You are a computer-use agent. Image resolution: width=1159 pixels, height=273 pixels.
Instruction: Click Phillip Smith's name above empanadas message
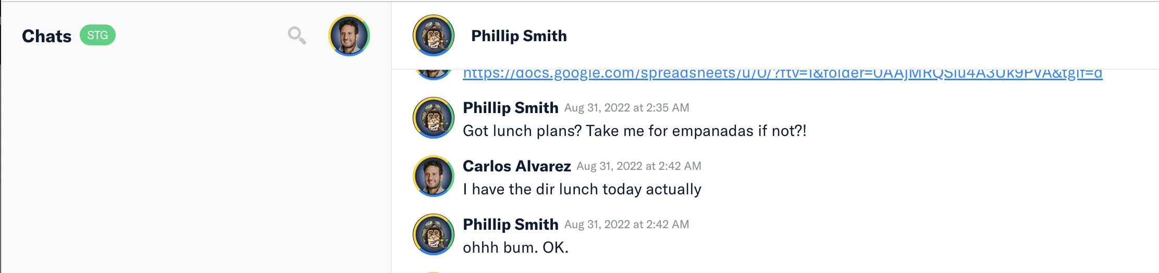511,108
